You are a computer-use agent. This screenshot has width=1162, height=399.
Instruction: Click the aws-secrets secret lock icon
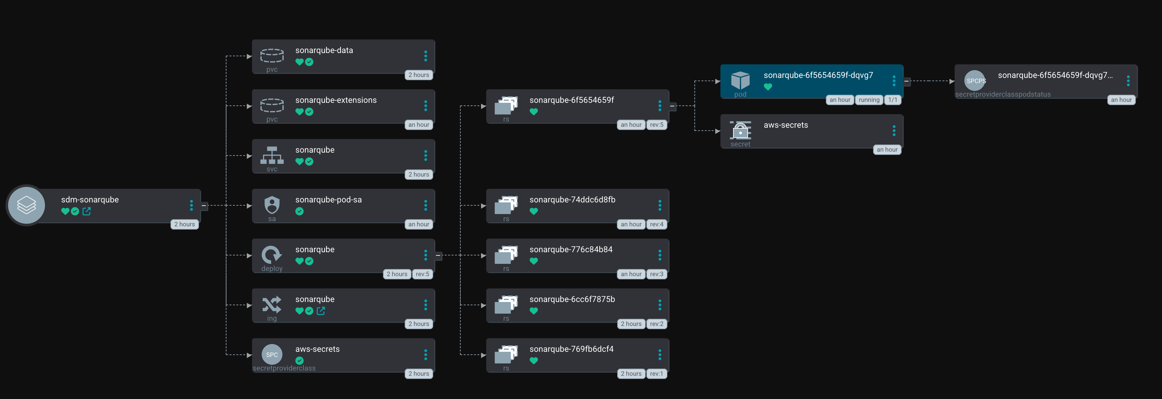click(x=740, y=130)
